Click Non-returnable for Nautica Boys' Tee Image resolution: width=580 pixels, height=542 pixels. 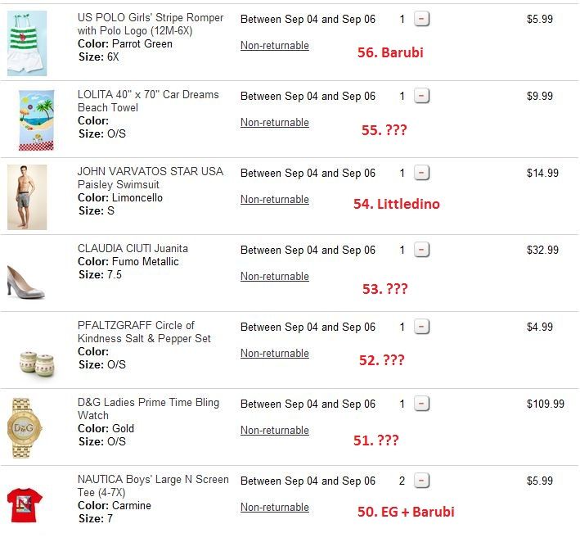(x=274, y=508)
